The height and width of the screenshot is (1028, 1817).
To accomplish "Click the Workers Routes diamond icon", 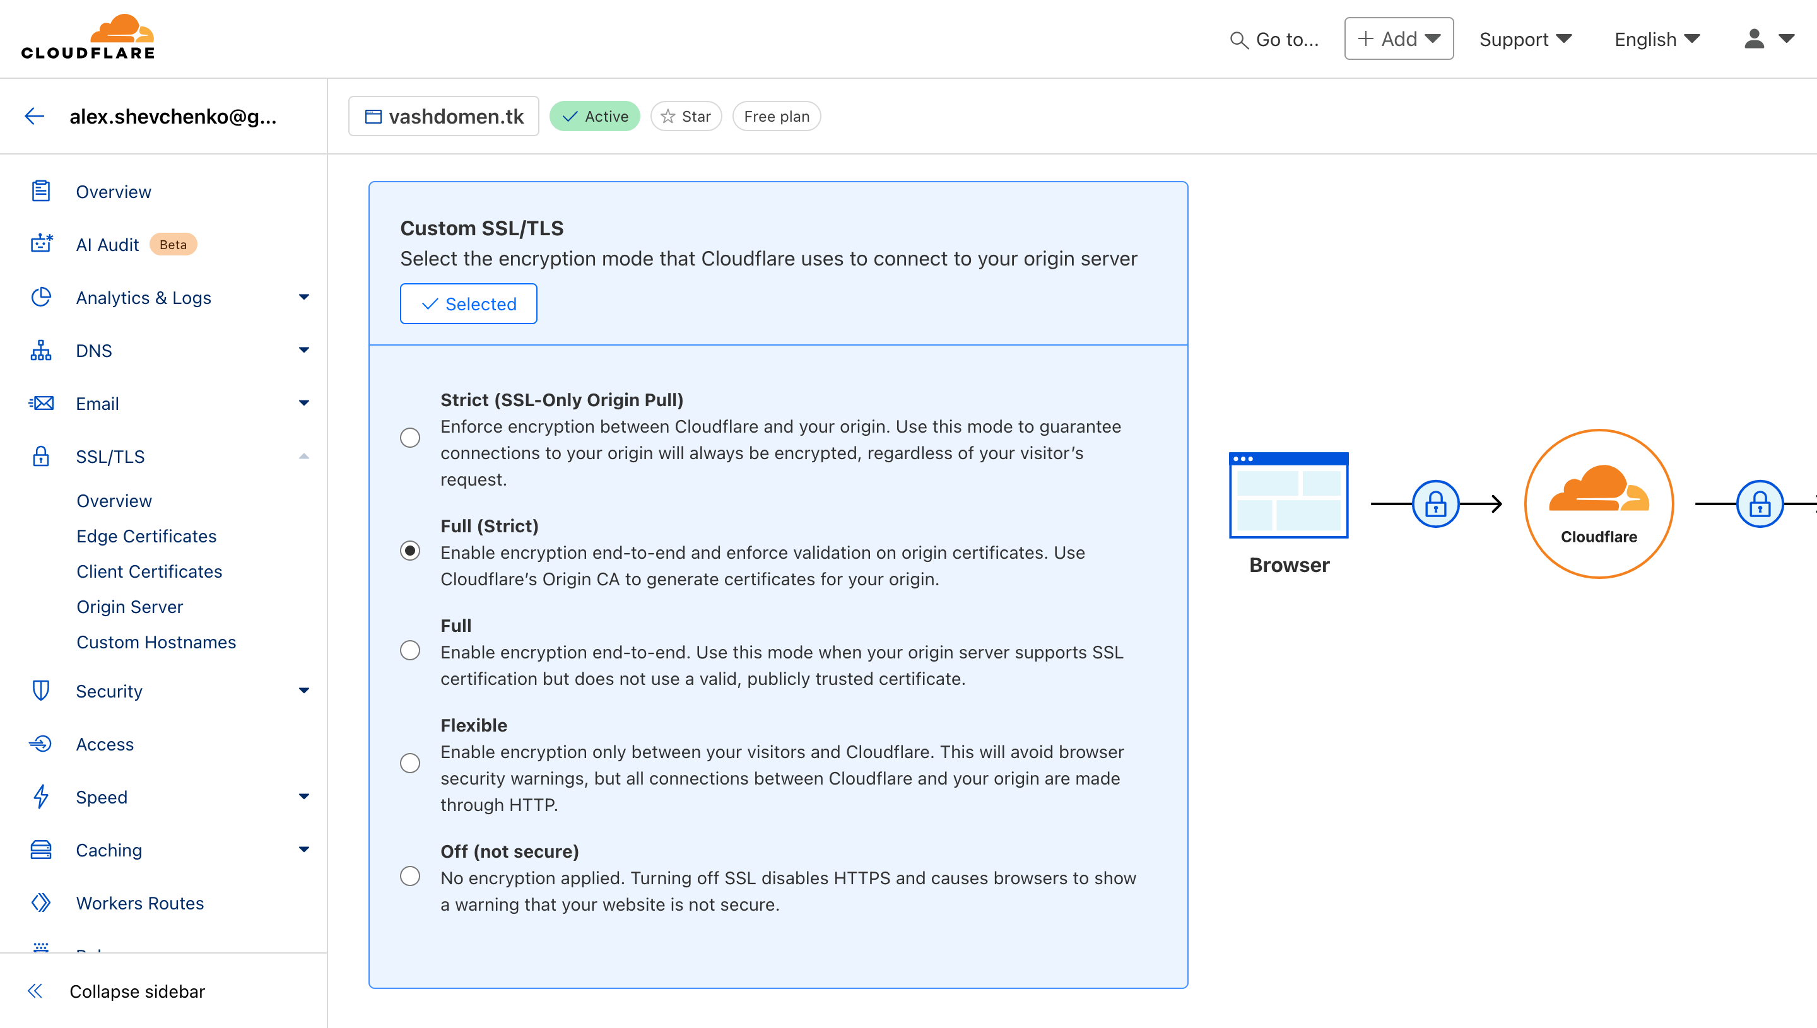I will point(41,902).
